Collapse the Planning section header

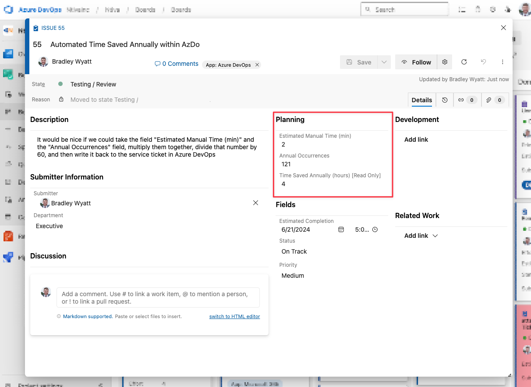290,119
